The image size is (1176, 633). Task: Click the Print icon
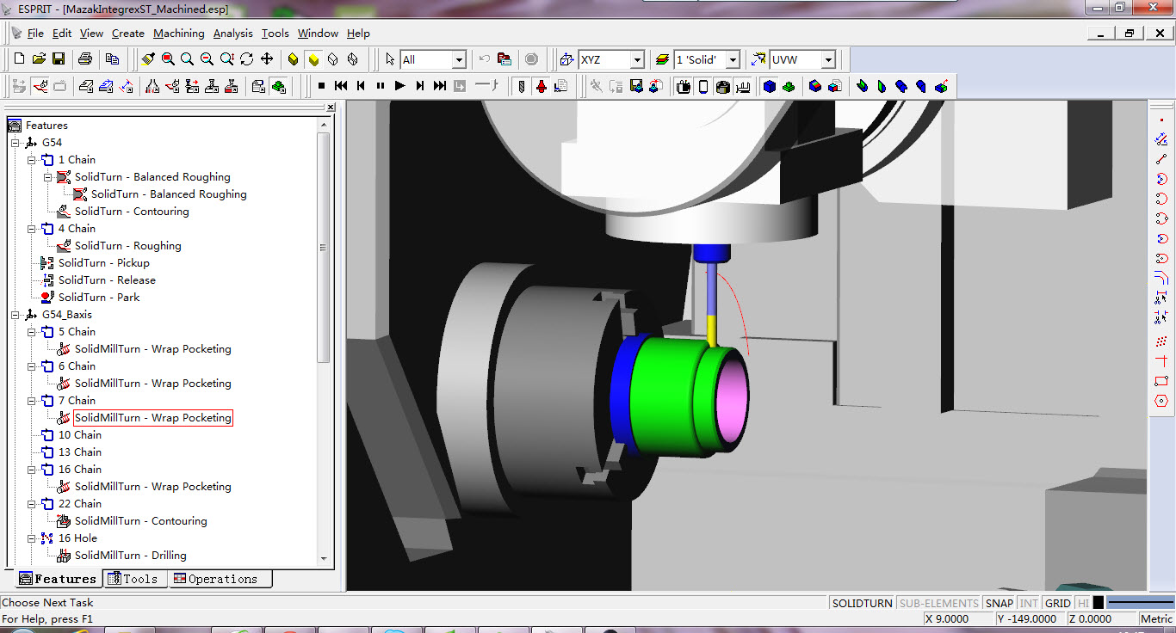[x=84, y=59]
